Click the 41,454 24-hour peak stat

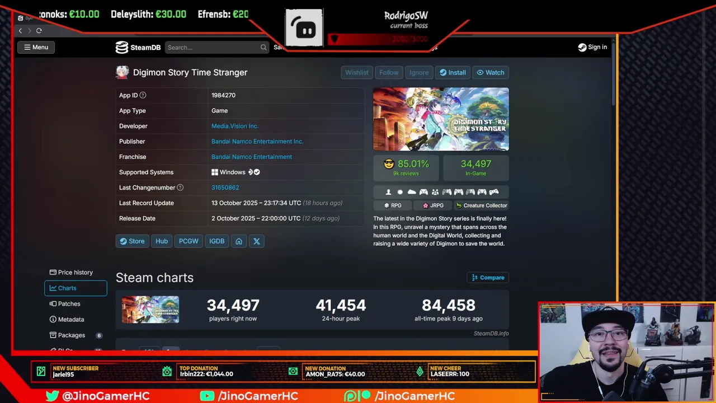[341, 310]
